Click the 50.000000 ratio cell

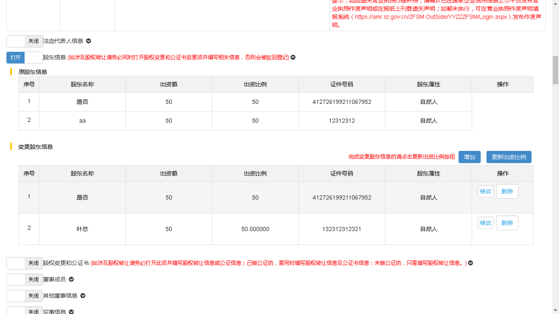click(x=255, y=229)
